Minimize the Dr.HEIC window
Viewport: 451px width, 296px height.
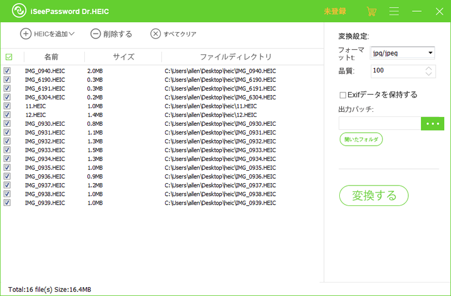(416, 11)
